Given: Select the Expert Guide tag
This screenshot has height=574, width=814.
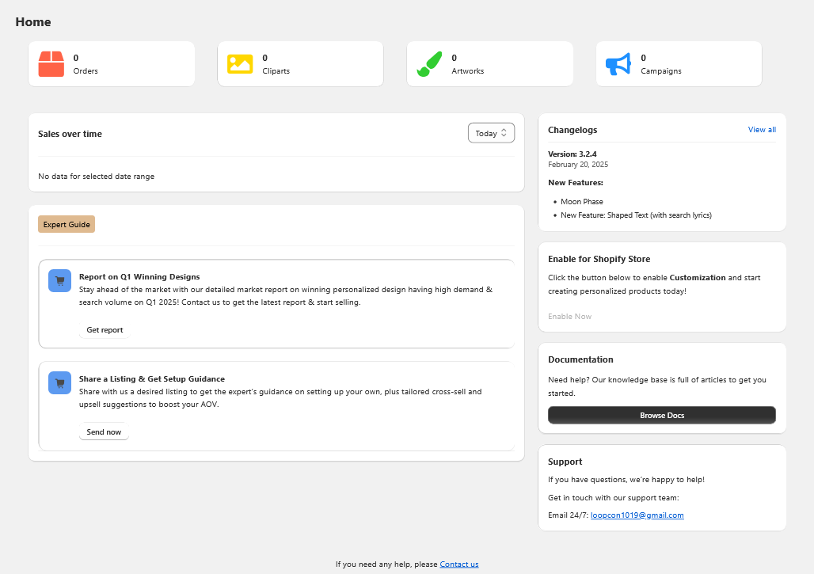Looking at the screenshot, I should 67,224.
